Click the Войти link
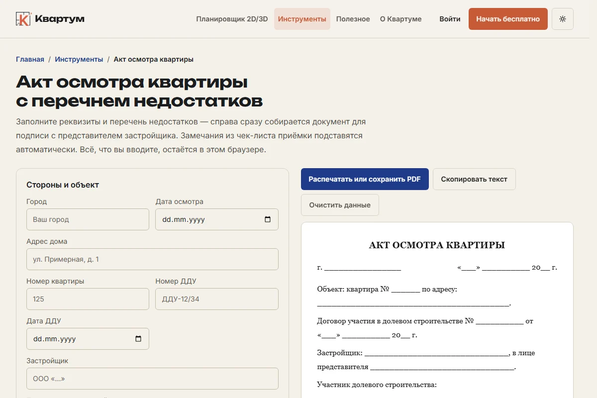Viewport: 597px width, 398px height. 450,19
